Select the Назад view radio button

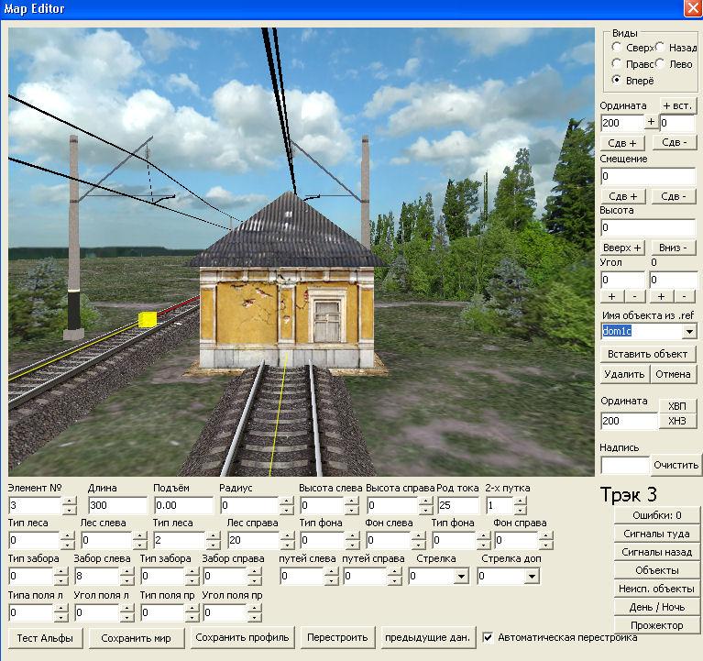[661, 47]
